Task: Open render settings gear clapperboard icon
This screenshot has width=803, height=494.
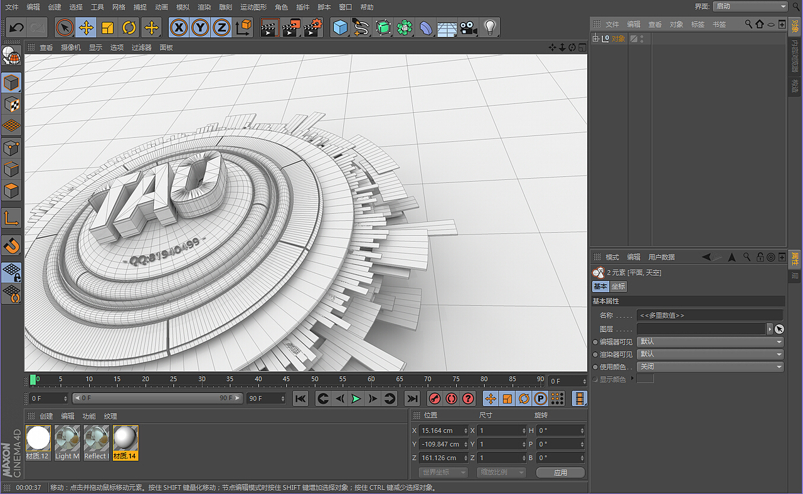Action: pyautogui.click(x=312, y=28)
